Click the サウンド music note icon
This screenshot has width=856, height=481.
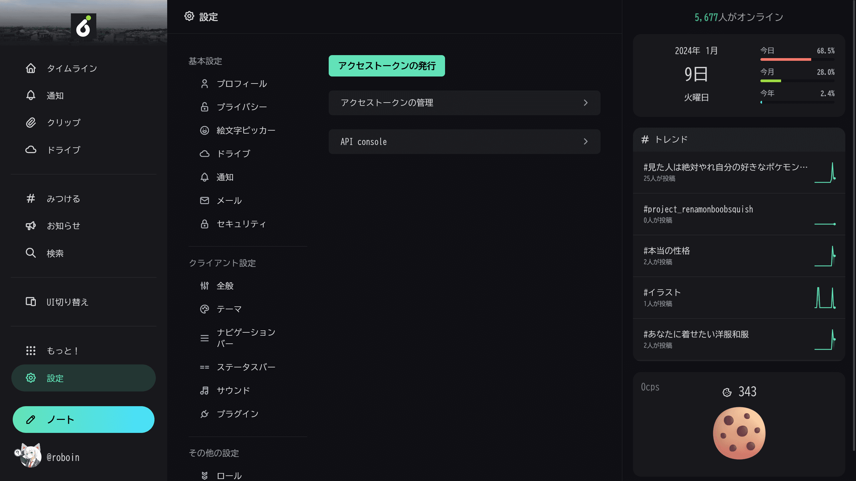pyautogui.click(x=204, y=390)
